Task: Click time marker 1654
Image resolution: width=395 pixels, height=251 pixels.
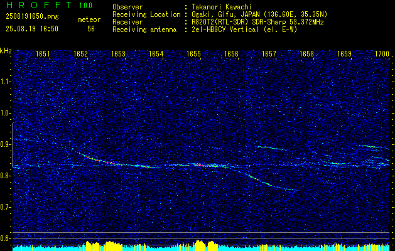Action: pos(156,53)
